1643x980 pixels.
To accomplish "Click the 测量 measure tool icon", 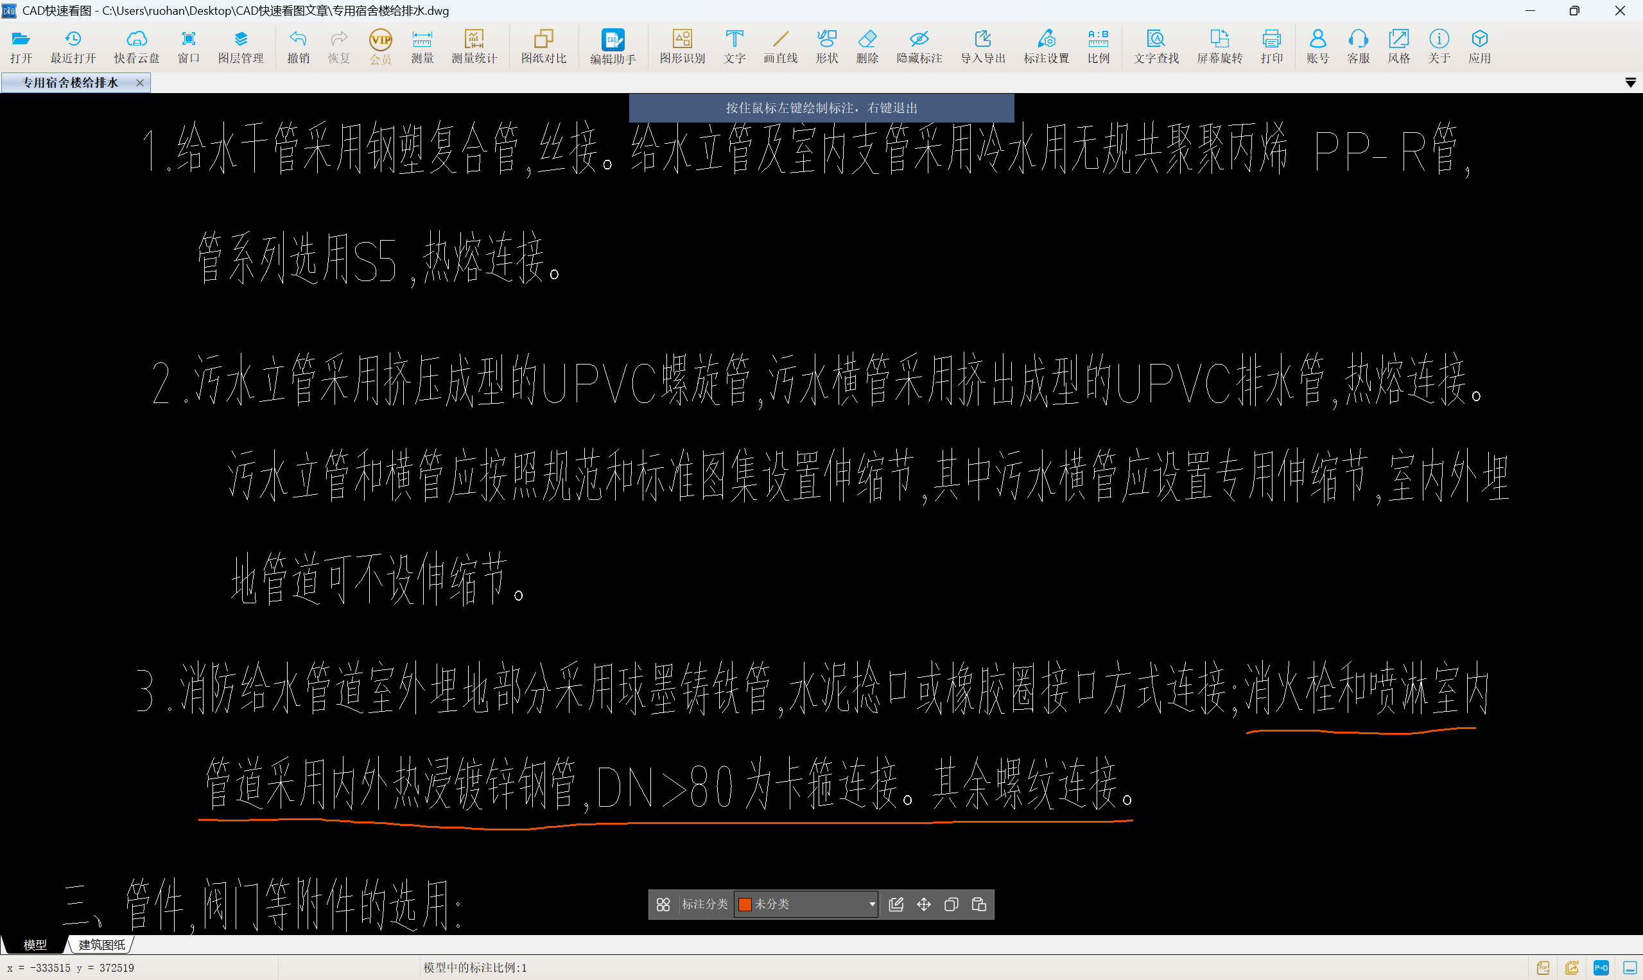I will (x=421, y=46).
